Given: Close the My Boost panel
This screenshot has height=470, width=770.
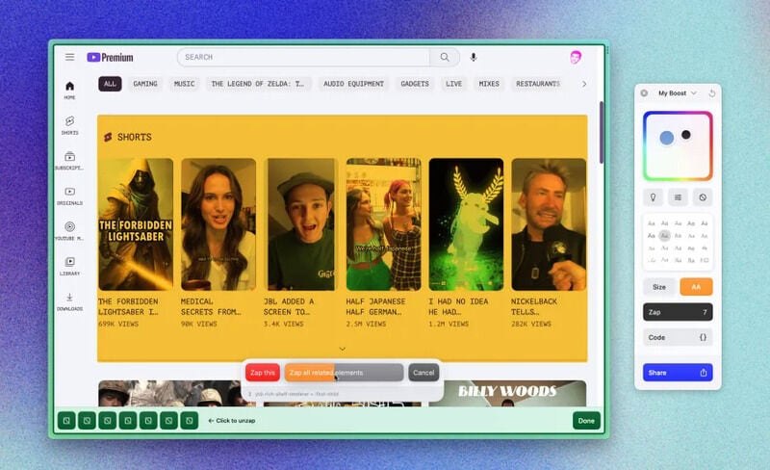Looking at the screenshot, I should (644, 92).
